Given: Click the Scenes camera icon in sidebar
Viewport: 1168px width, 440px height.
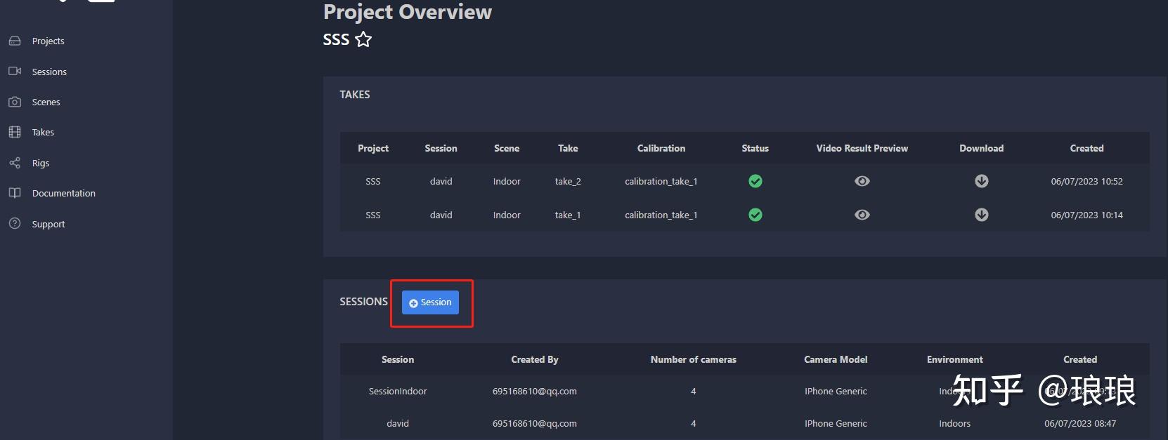Looking at the screenshot, I should [x=15, y=102].
